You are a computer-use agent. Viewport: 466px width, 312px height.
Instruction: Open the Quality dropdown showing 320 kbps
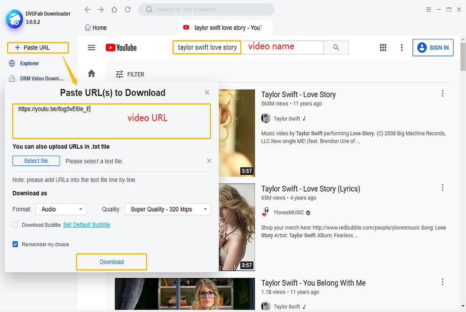point(168,209)
